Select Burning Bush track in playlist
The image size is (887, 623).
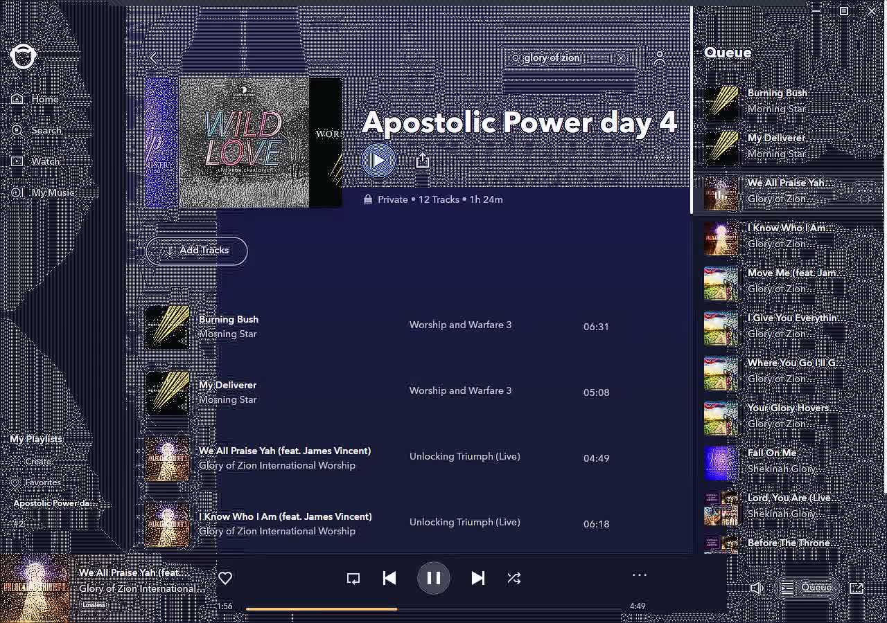(228, 319)
